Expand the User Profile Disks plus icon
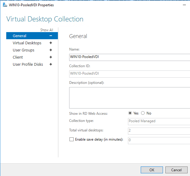 [x=51, y=64]
